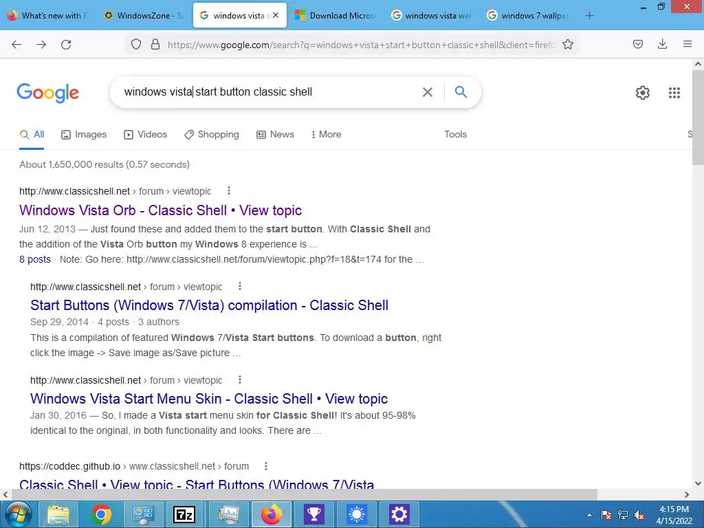Show hidden system tray icons
The width and height of the screenshot is (704, 528).
[589, 515]
